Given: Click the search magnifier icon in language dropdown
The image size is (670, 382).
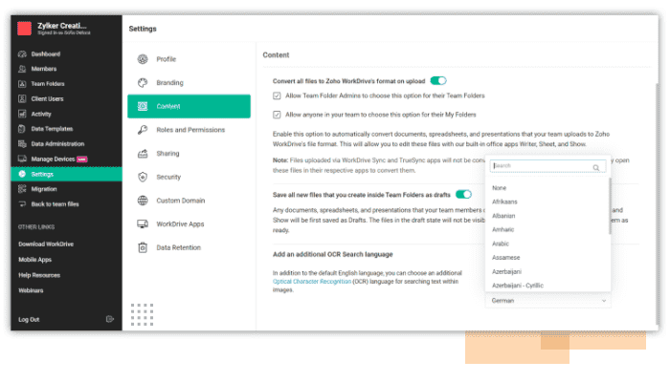Looking at the screenshot, I should click(596, 167).
